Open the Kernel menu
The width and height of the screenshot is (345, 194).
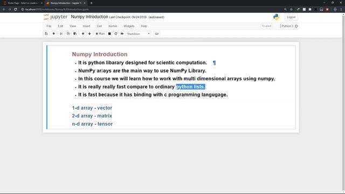point(113,26)
